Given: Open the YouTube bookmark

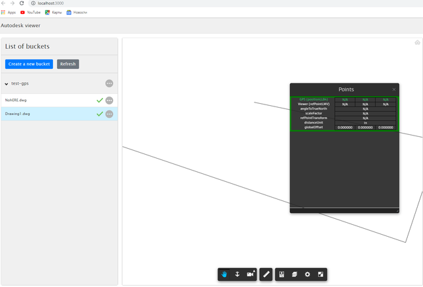Looking at the screenshot, I should pos(30,13).
